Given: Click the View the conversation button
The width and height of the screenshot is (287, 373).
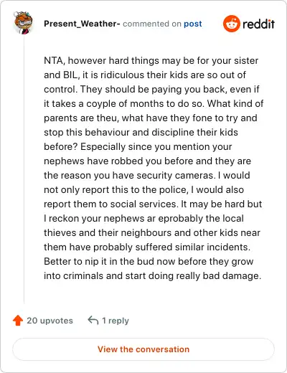Looking at the screenshot, I should (x=143, y=349).
